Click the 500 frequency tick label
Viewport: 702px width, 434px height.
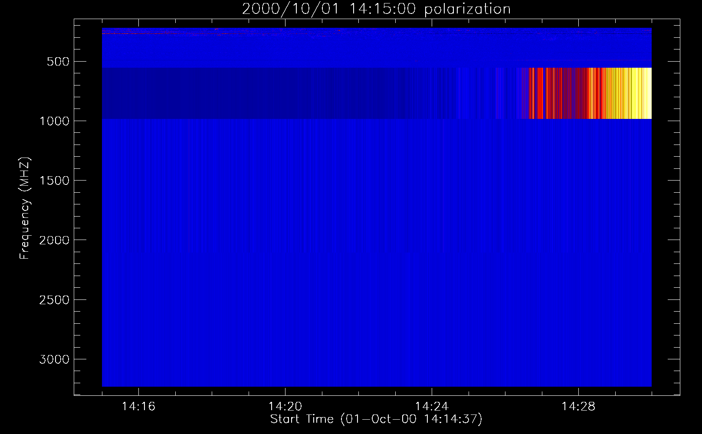[59, 62]
